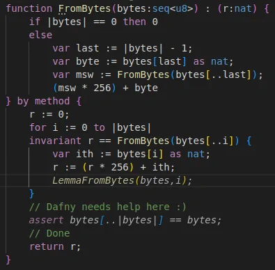Click 'bytes[..|bytes|]' in the assert line
The image size is (275, 270).
click(x=116, y=220)
